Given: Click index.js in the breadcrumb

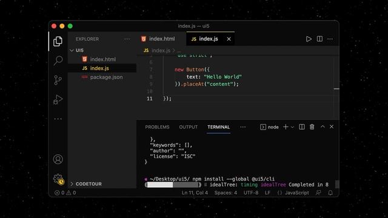Looking at the screenshot, I should coord(161,50).
